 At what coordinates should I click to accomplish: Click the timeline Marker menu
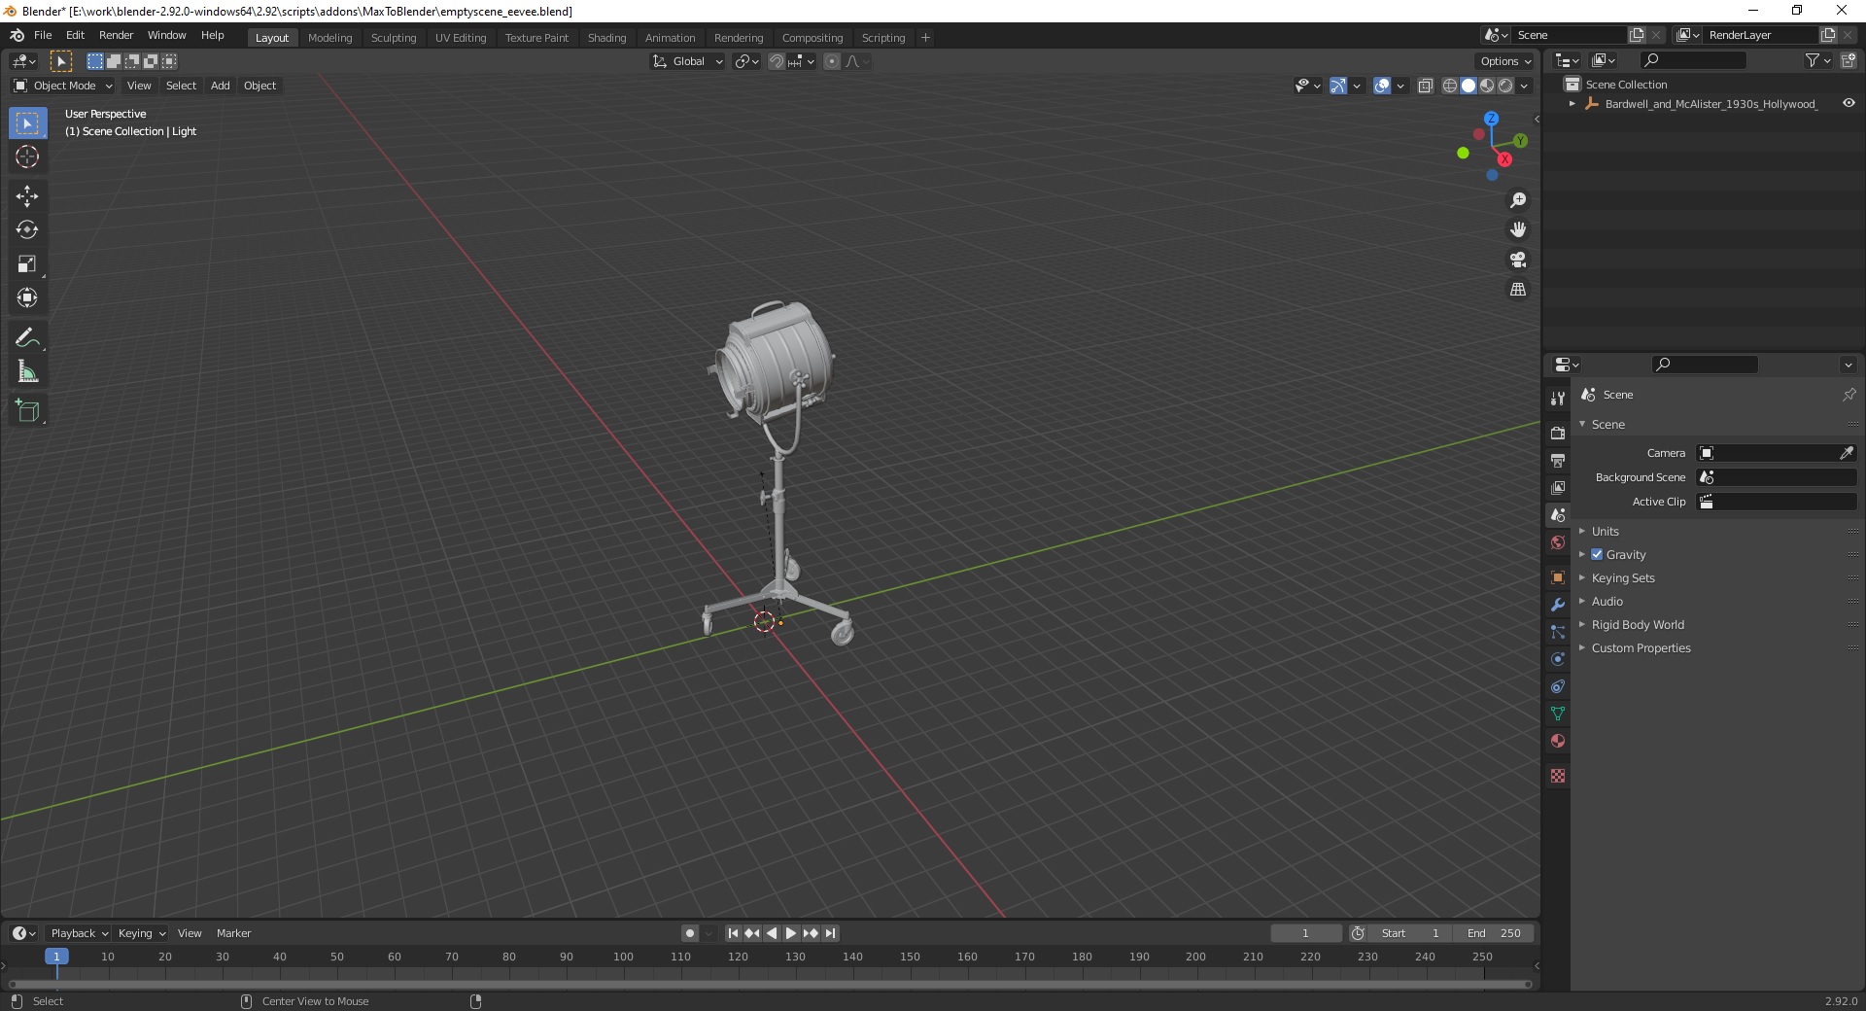(233, 933)
